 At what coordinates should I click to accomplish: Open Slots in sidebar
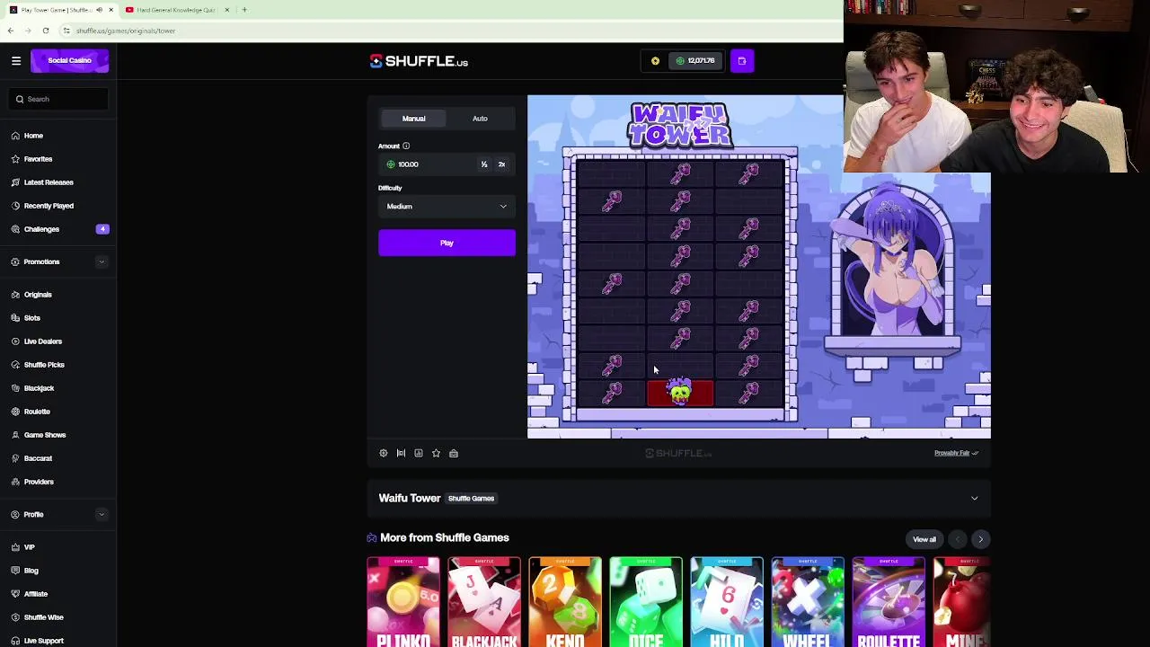31,318
